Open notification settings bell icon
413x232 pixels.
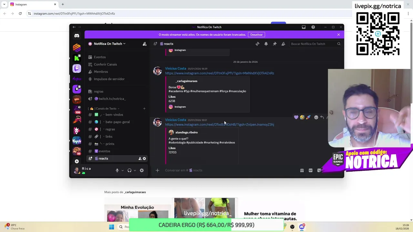point(266,44)
